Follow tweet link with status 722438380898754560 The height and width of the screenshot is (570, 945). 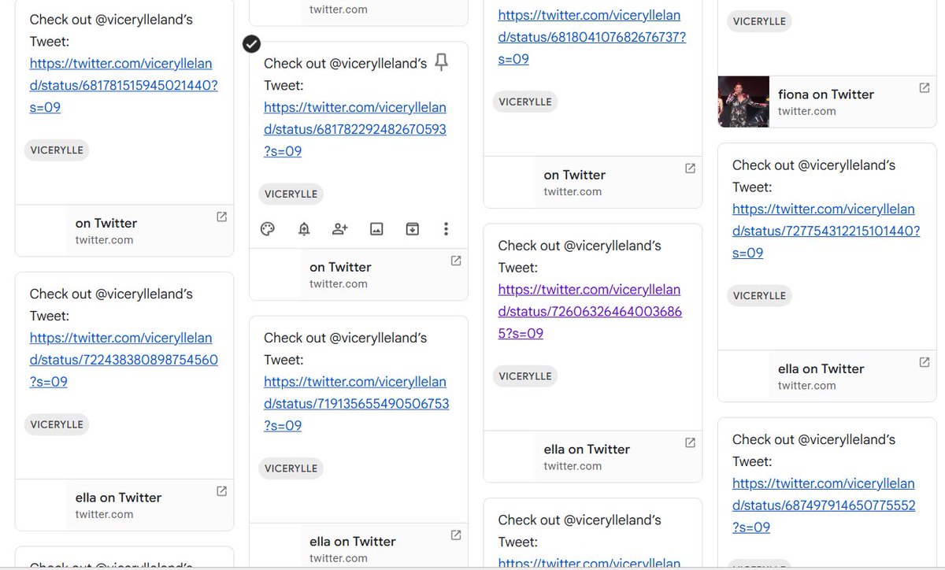point(124,360)
